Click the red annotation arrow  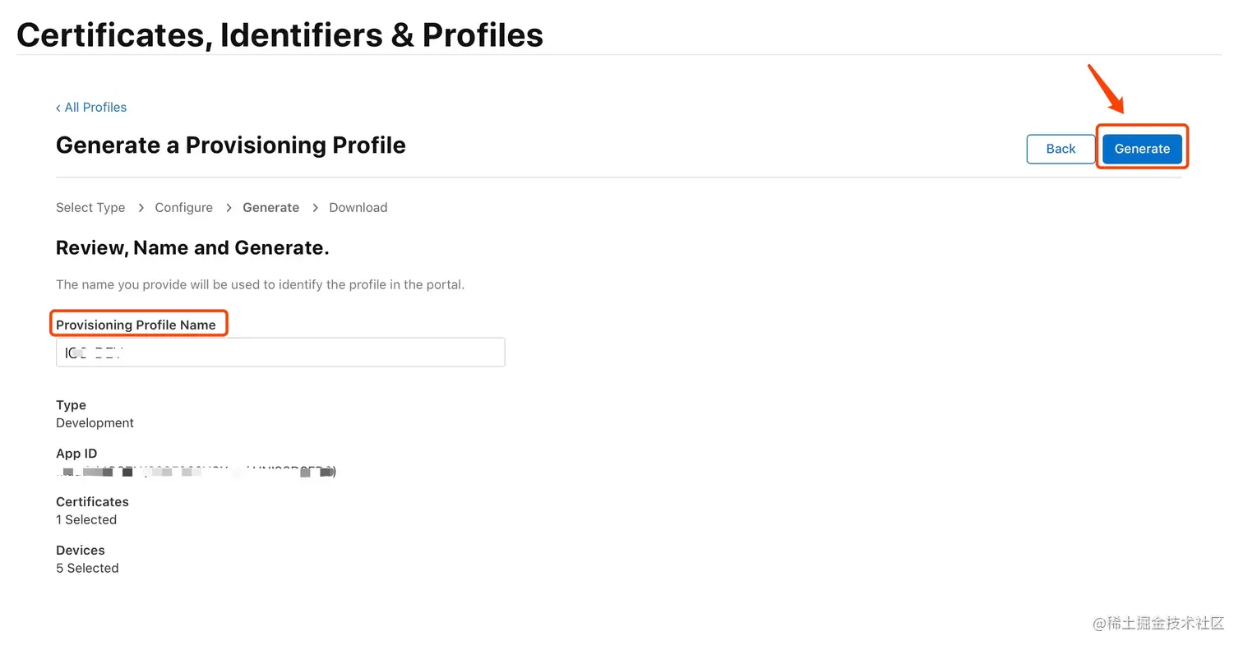1106,89
